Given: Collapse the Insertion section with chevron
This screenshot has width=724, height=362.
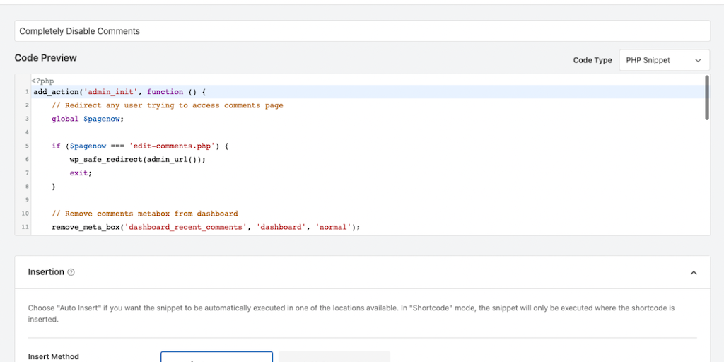Looking at the screenshot, I should [x=694, y=273].
